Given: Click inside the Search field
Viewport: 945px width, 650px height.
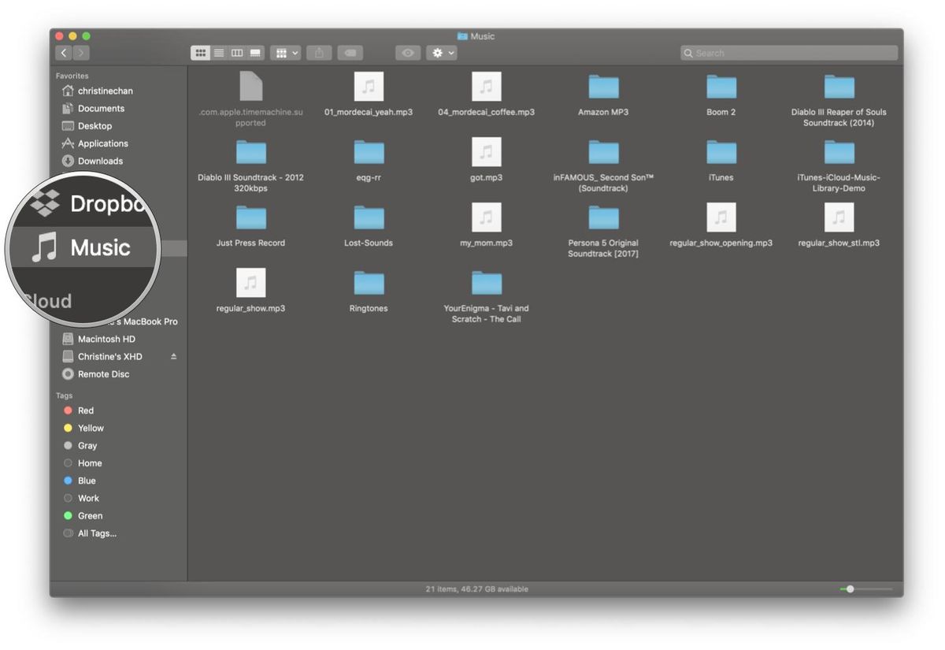Looking at the screenshot, I should [787, 52].
